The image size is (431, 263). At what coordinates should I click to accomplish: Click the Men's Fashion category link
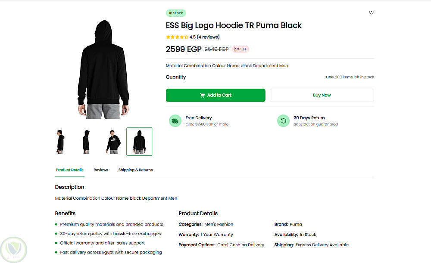click(x=219, y=224)
